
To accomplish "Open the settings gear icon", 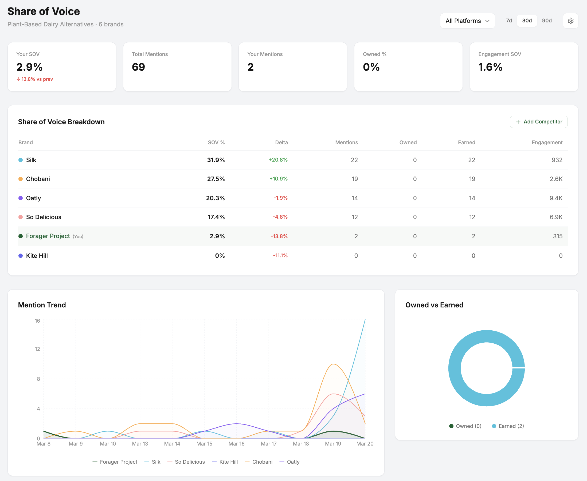I will pyautogui.click(x=570, y=21).
